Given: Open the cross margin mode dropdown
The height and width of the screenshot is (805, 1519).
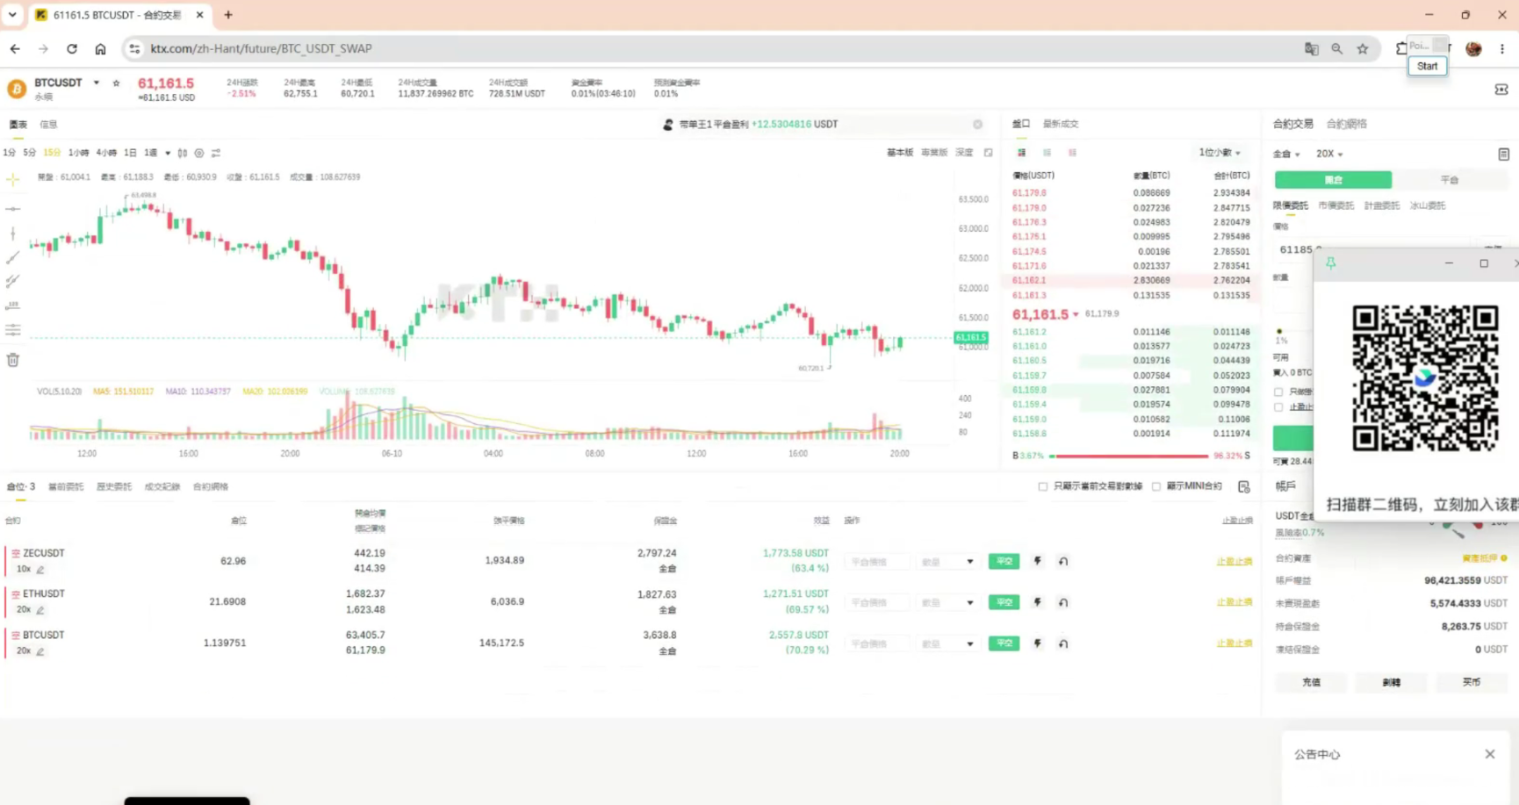Looking at the screenshot, I should (1286, 154).
